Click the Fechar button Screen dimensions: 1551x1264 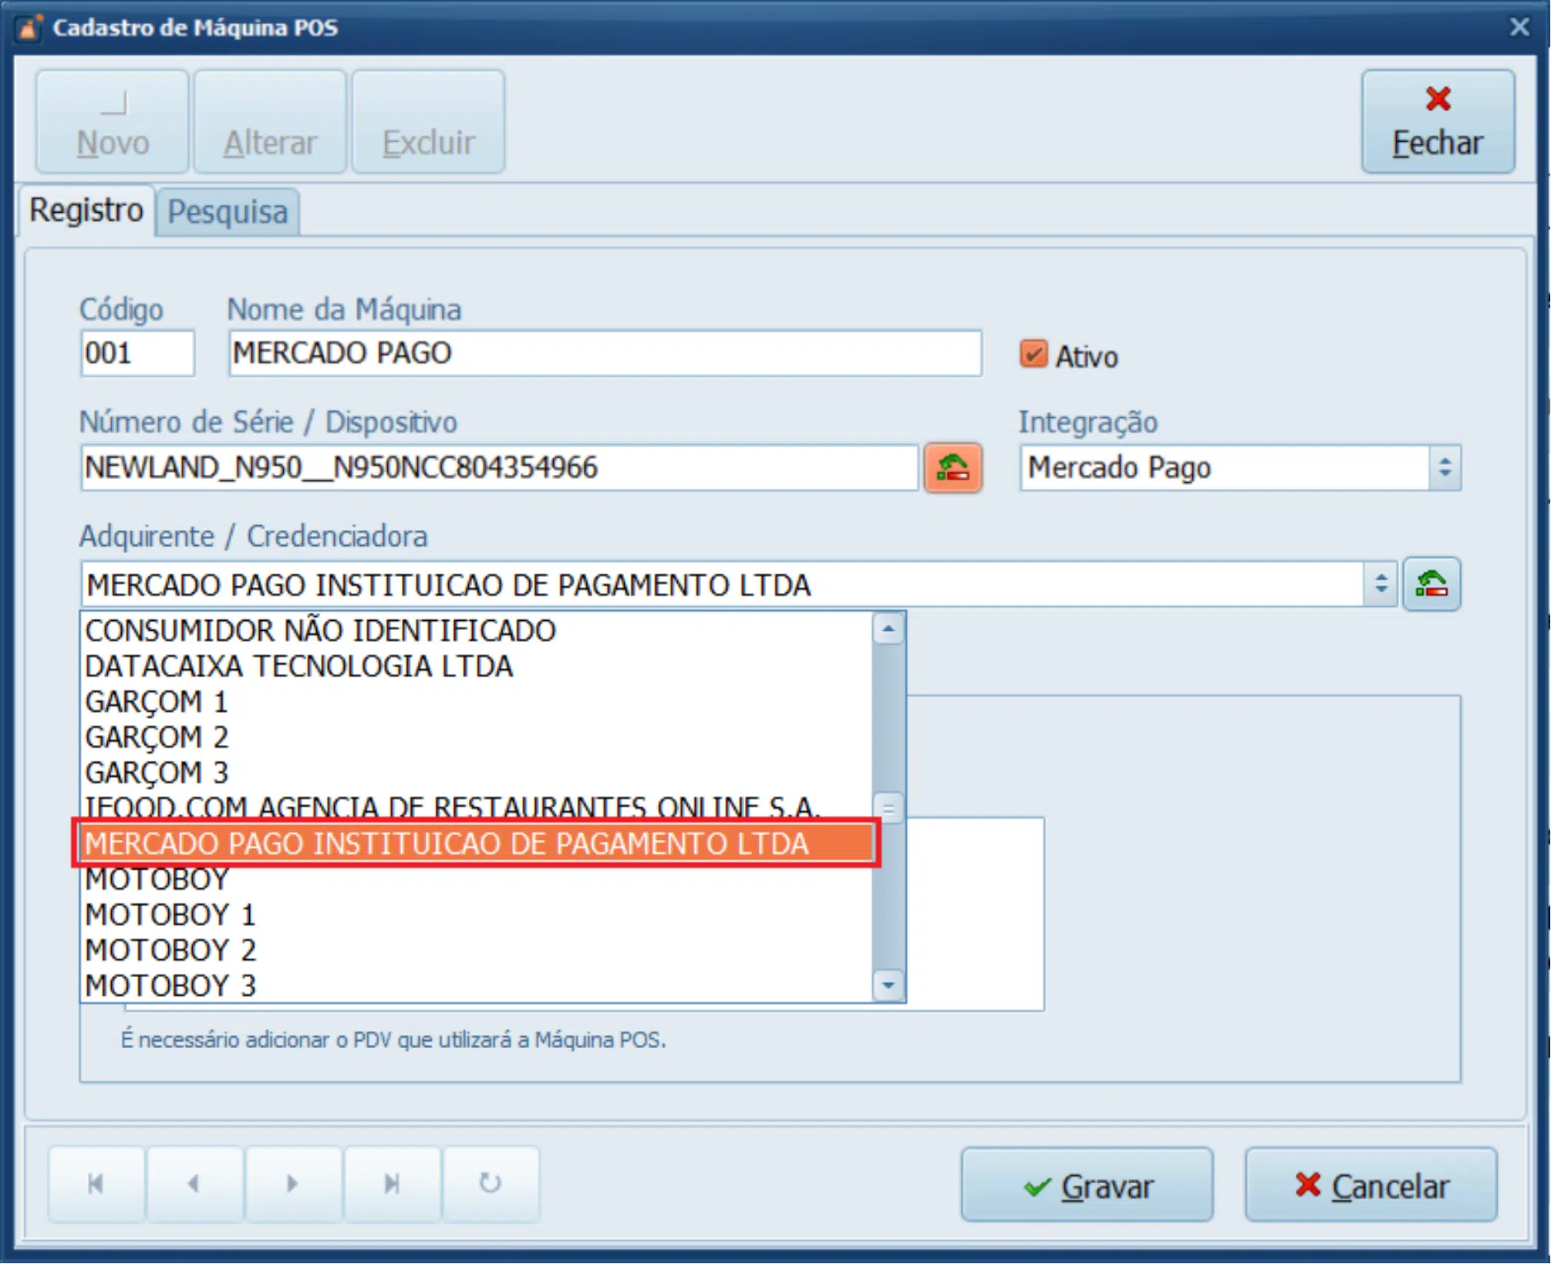tap(1438, 122)
